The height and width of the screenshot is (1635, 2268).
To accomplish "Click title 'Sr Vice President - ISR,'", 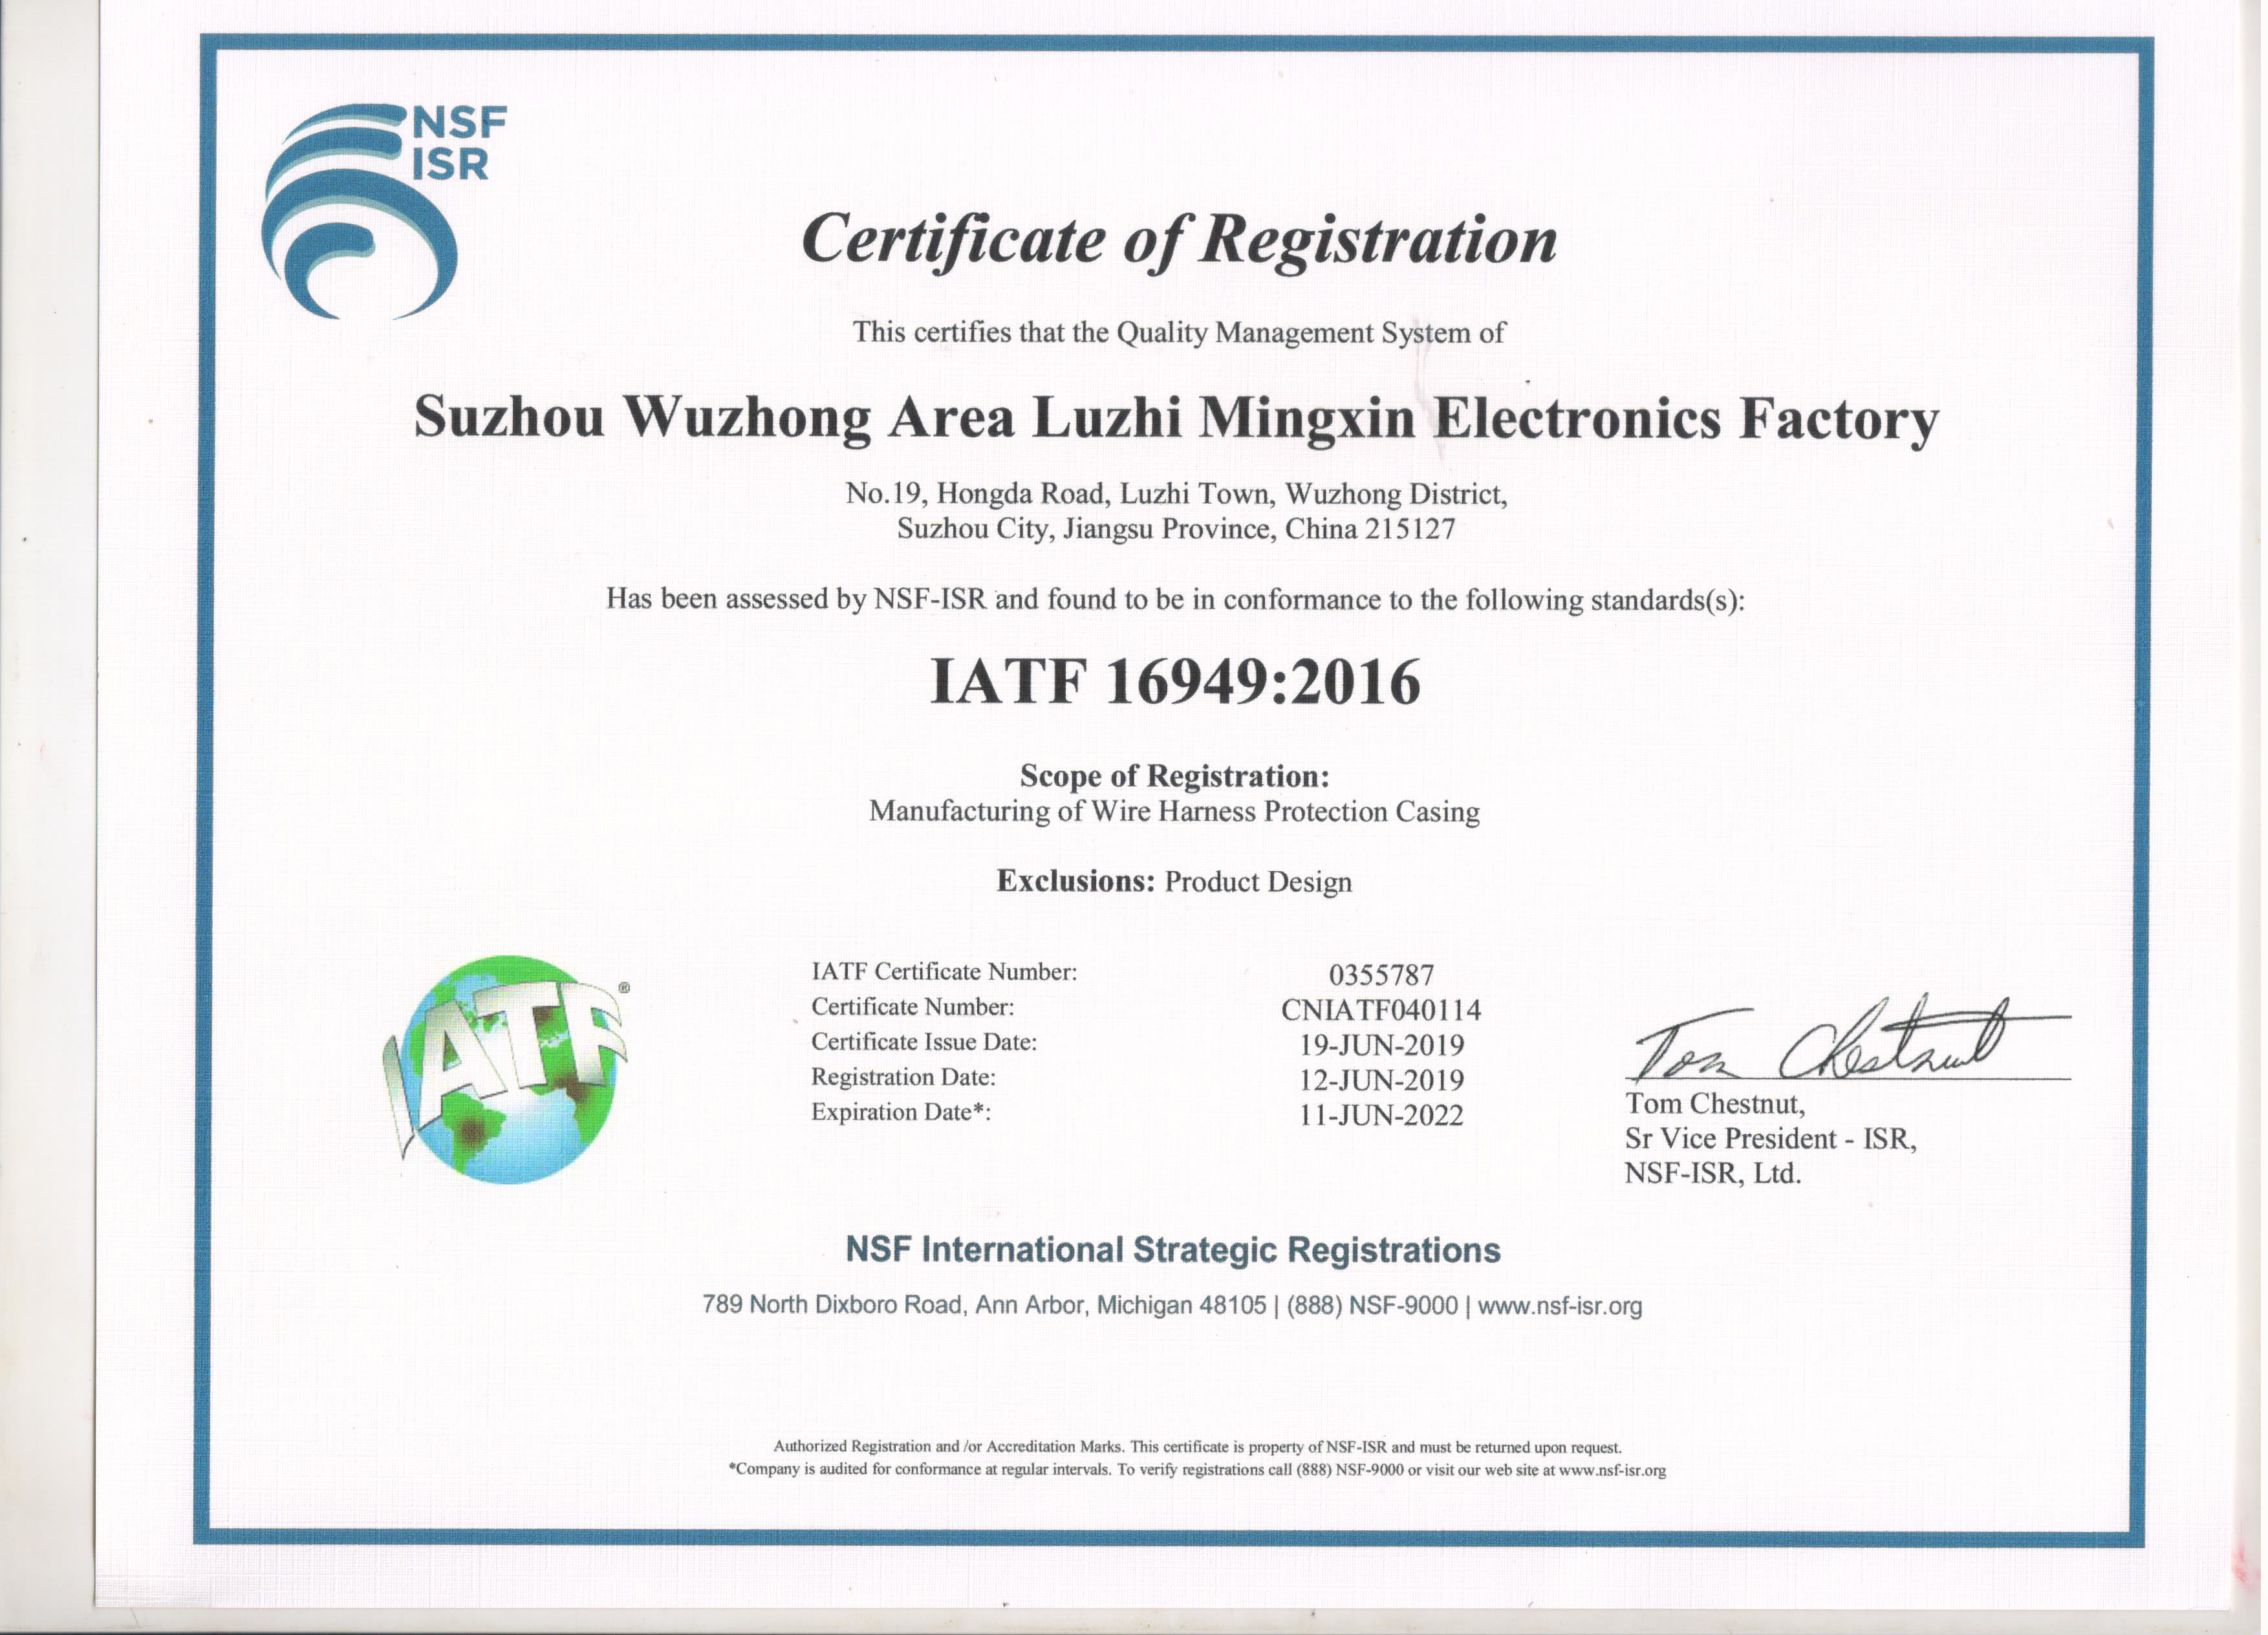I will (x=1772, y=1139).
